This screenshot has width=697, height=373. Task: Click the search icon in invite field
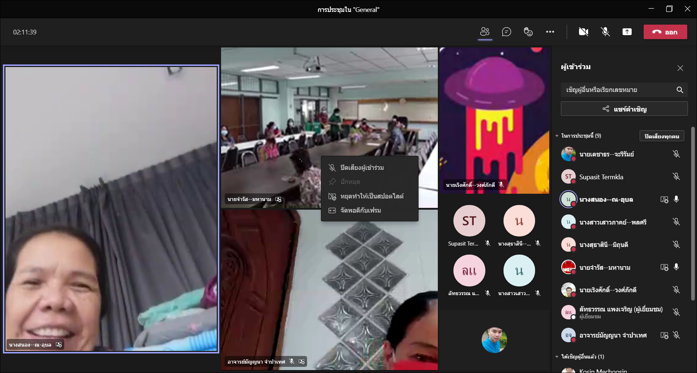(680, 90)
